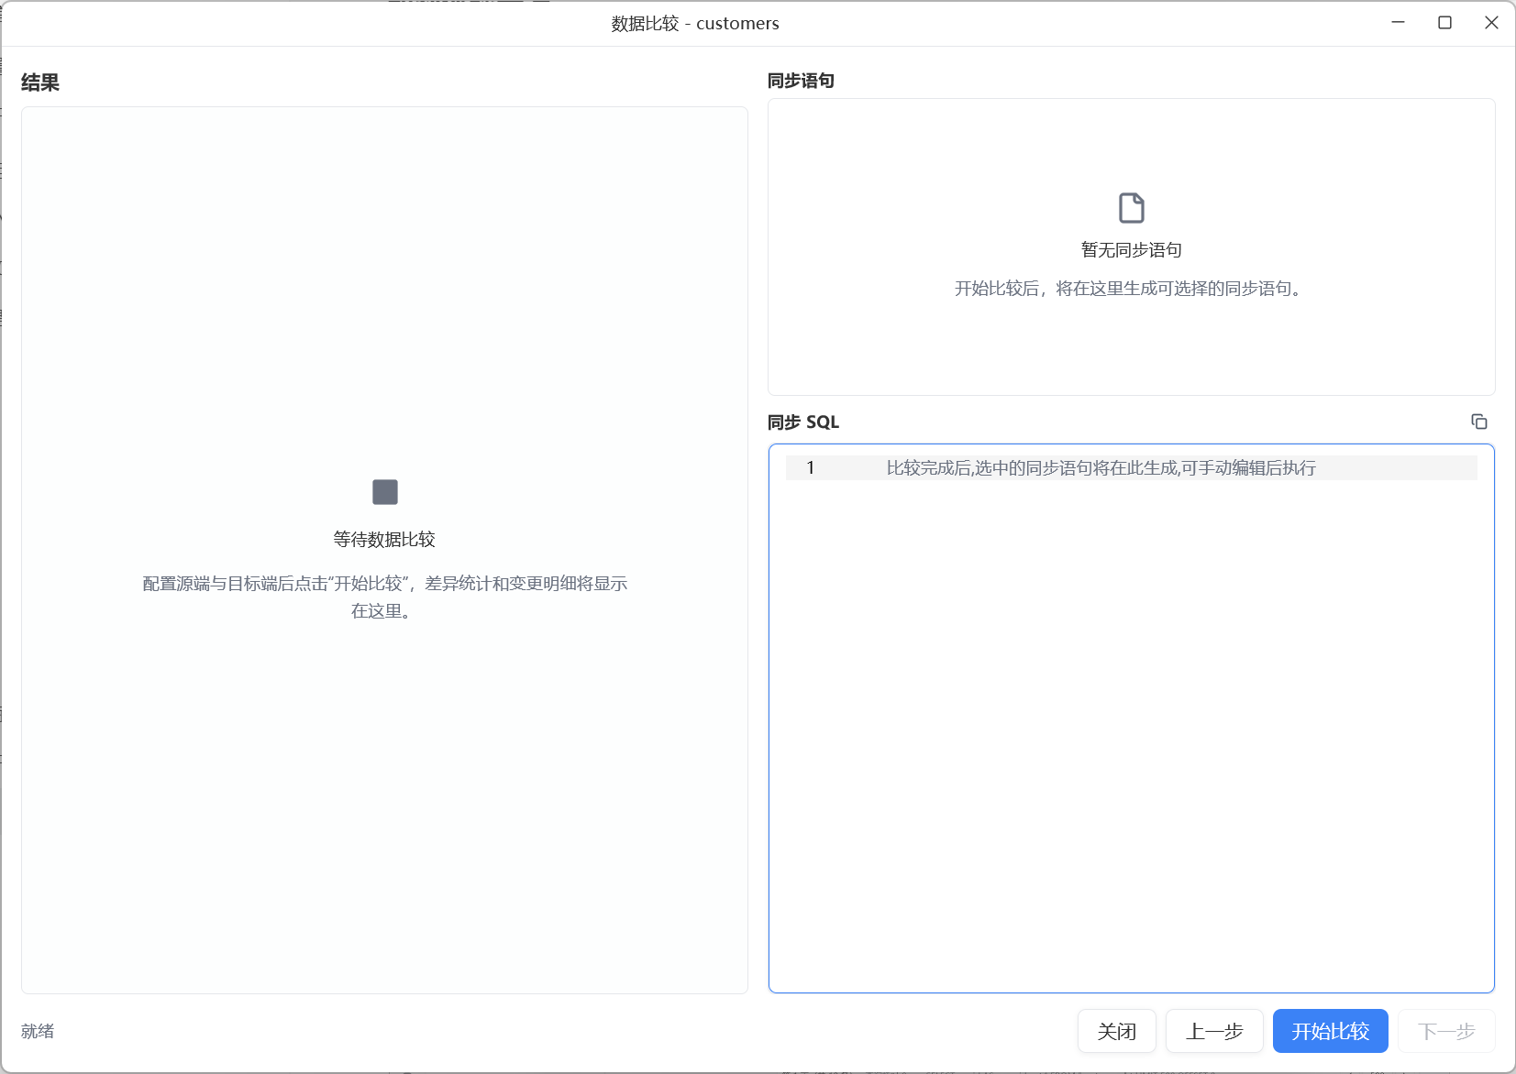This screenshot has width=1516, height=1074.
Task: Click the 暂无同步语句 empty-state label
Action: (x=1131, y=250)
